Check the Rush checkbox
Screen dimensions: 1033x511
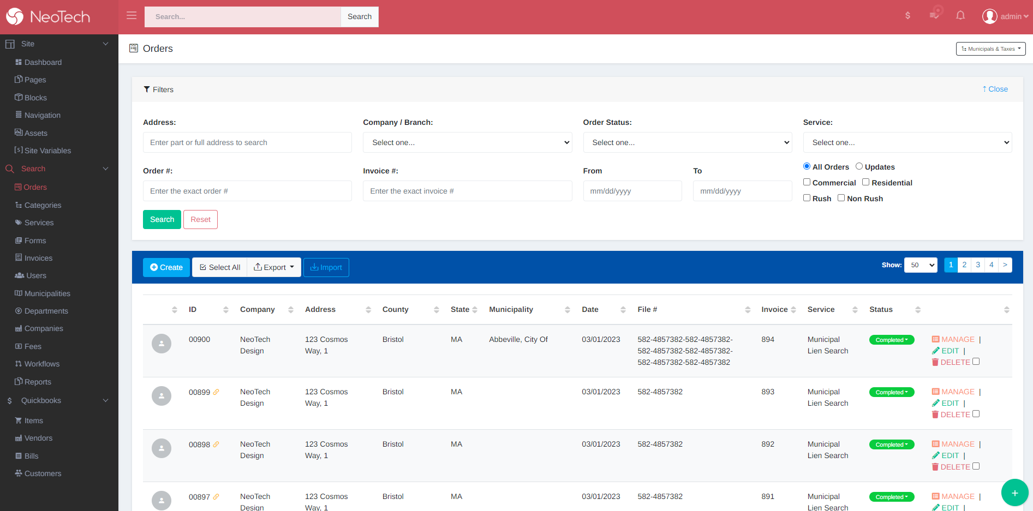click(x=807, y=198)
